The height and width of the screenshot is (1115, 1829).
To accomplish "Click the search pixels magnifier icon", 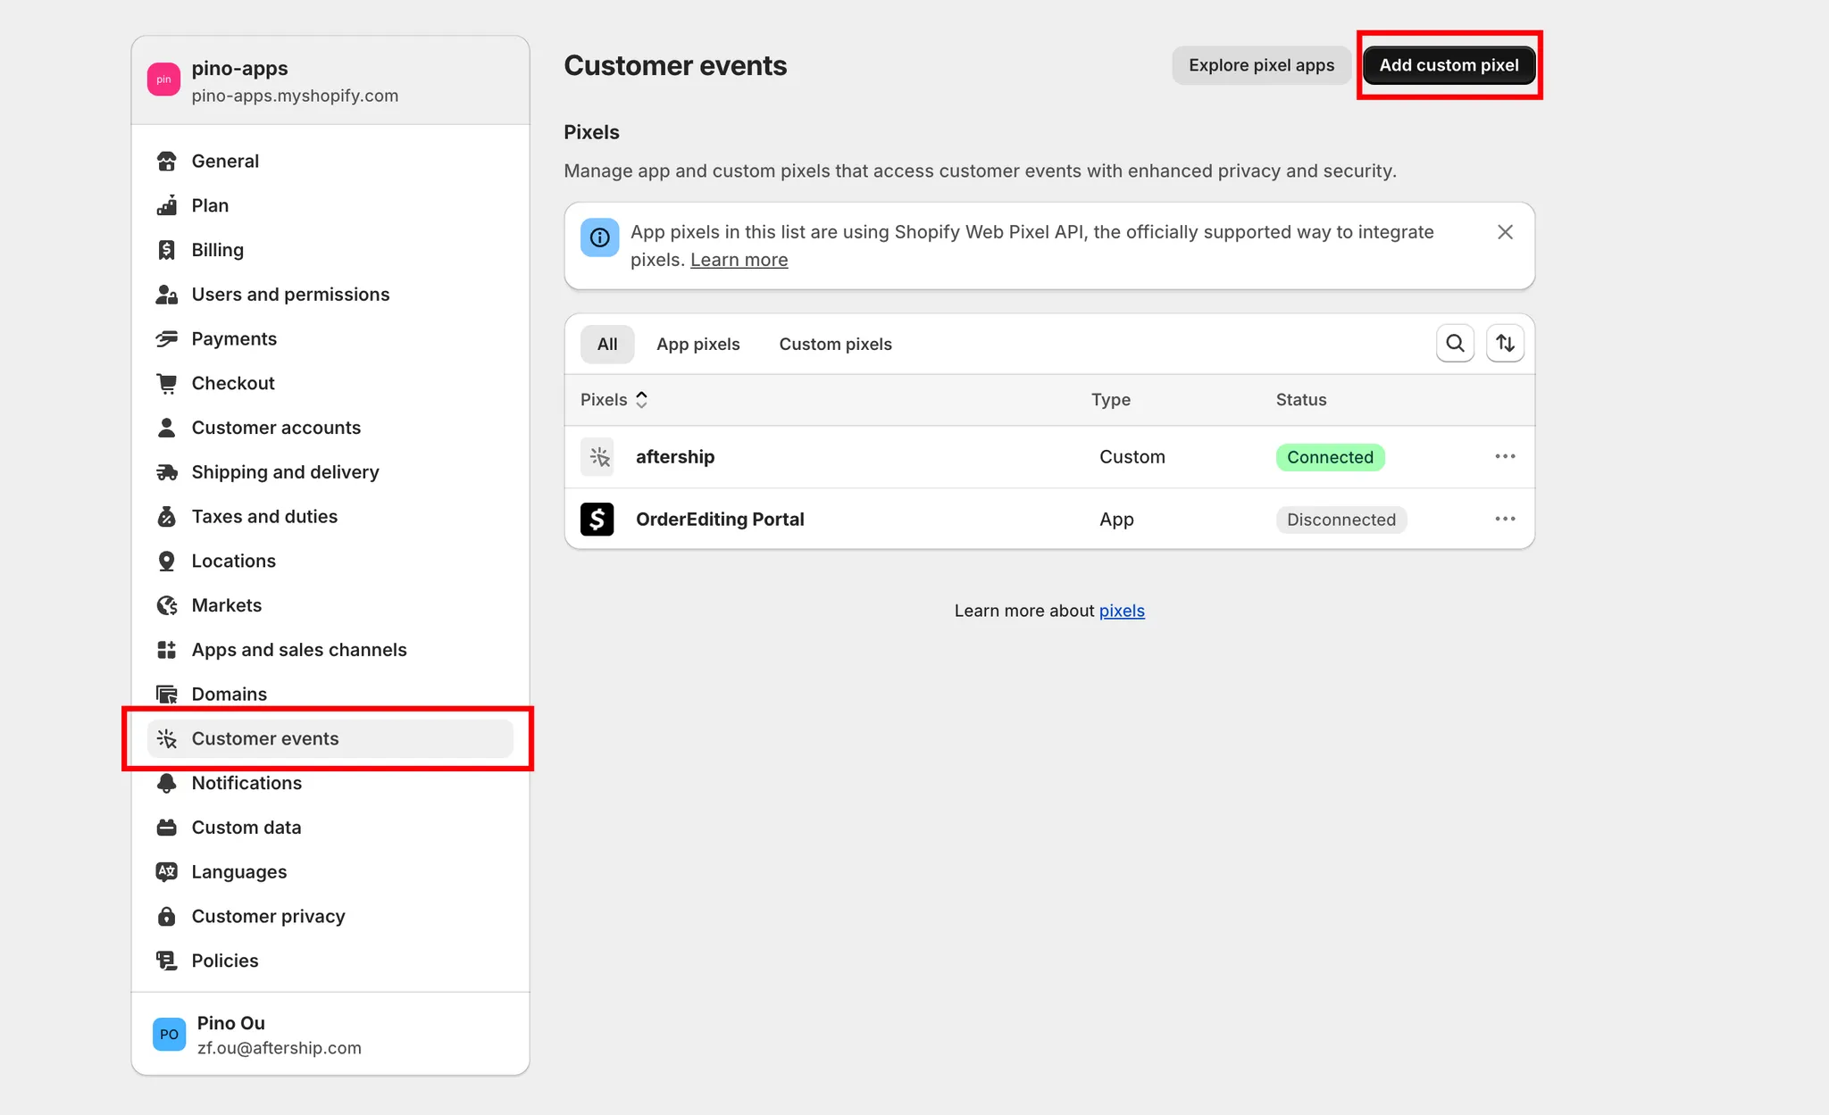I will coord(1455,344).
